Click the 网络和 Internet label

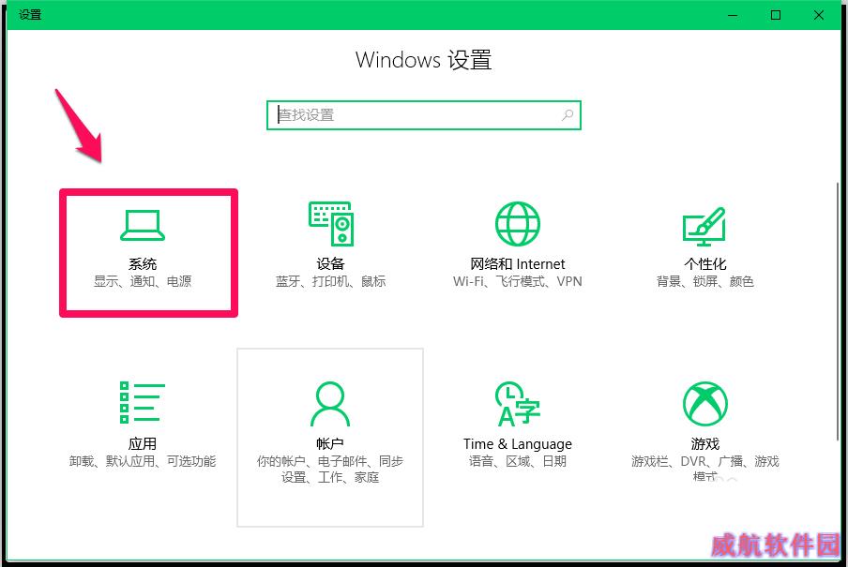tap(518, 263)
